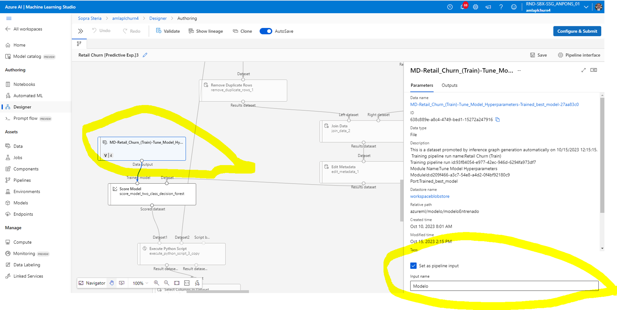Open the user profile avatar
Screen dimensions: 617x310
598,7
